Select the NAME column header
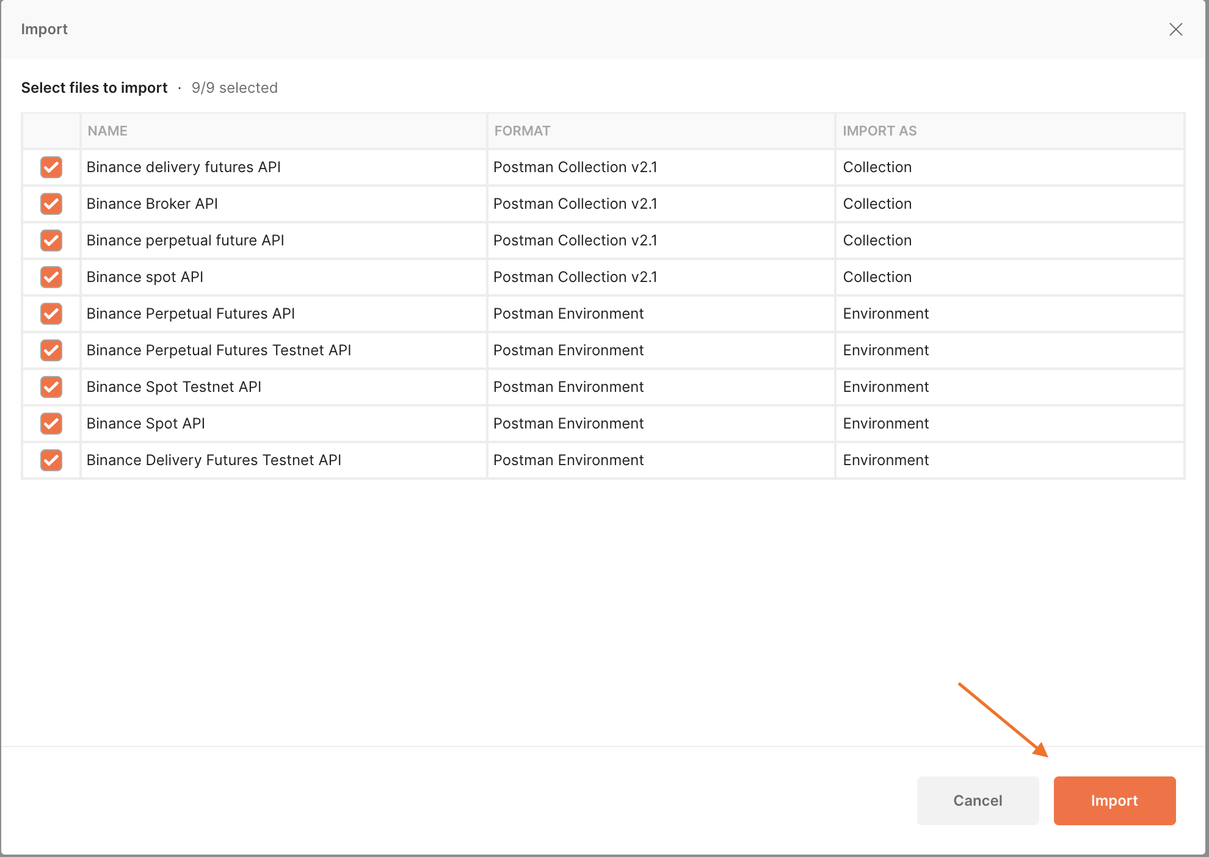 click(107, 131)
